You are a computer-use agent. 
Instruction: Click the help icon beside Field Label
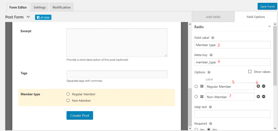pos(213,38)
